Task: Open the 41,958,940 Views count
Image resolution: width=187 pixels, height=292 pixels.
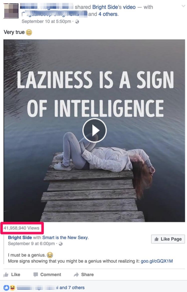Action: pos(21,228)
